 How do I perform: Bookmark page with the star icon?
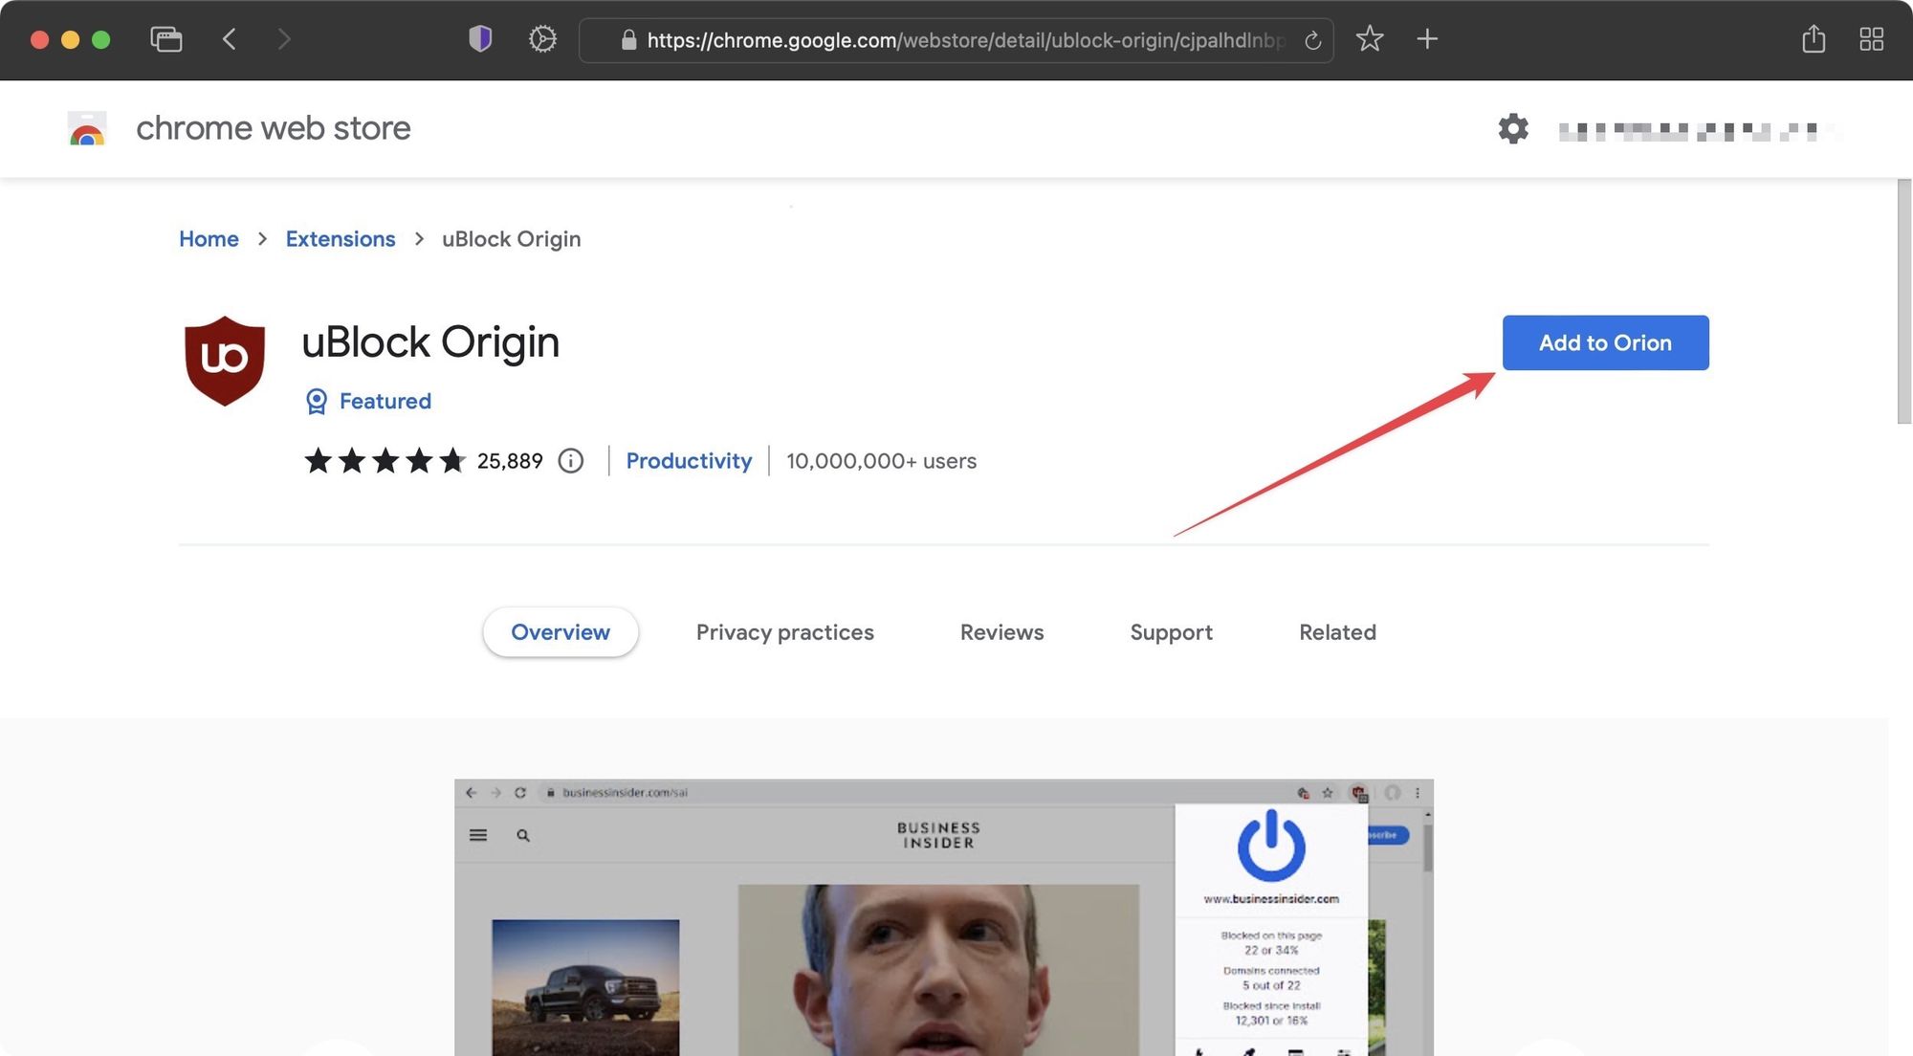pos(1370,39)
